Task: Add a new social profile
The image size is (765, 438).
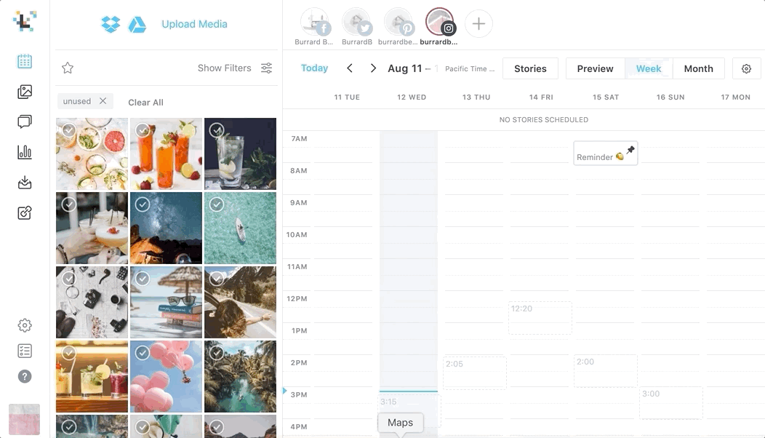Action: click(x=478, y=24)
